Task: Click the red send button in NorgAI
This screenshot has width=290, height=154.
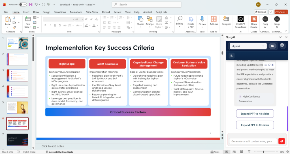Action: tap(281, 141)
